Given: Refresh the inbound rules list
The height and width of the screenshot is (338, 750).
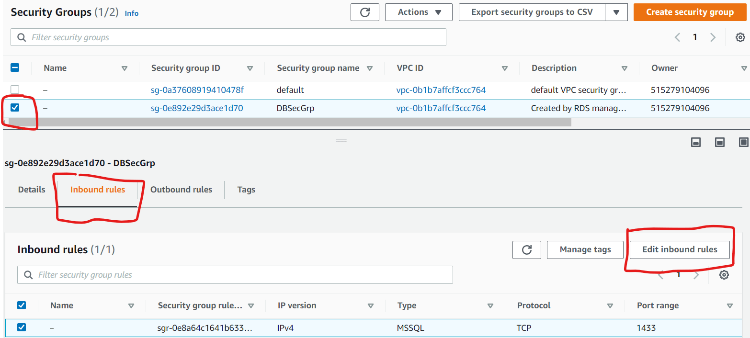Looking at the screenshot, I should coord(527,249).
